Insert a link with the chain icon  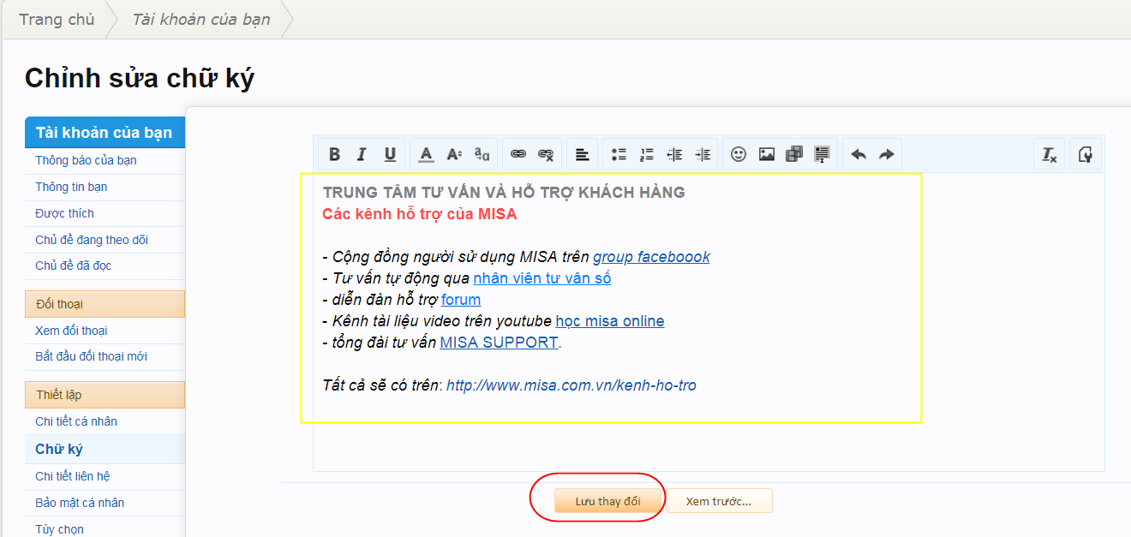pos(518,154)
